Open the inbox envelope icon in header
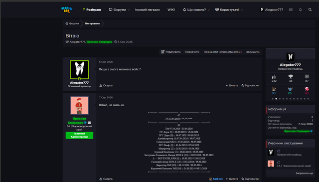This screenshot has width=319, height=182. (x=291, y=9)
